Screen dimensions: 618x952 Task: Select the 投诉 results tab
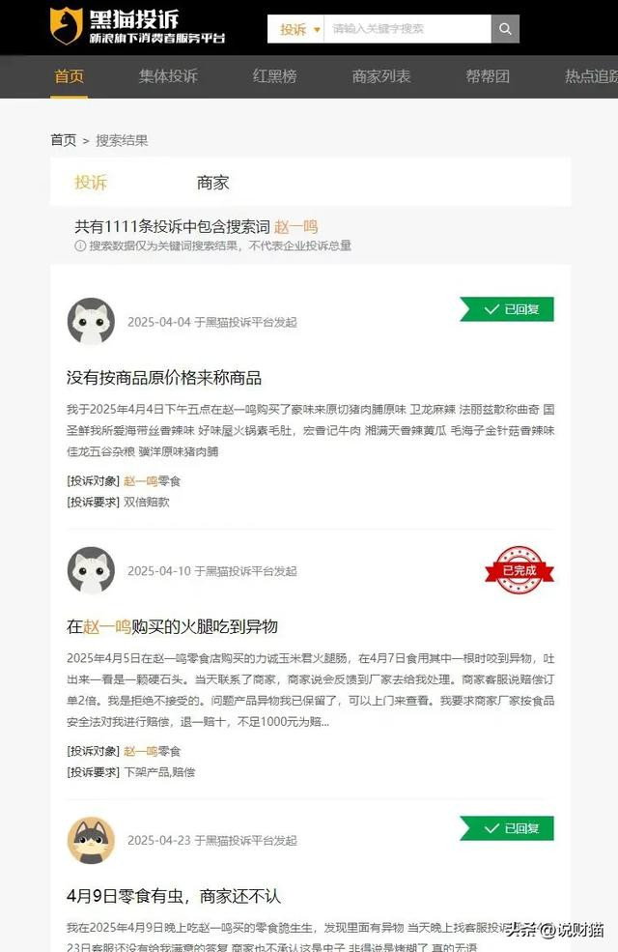pyautogui.click(x=91, y=183)
